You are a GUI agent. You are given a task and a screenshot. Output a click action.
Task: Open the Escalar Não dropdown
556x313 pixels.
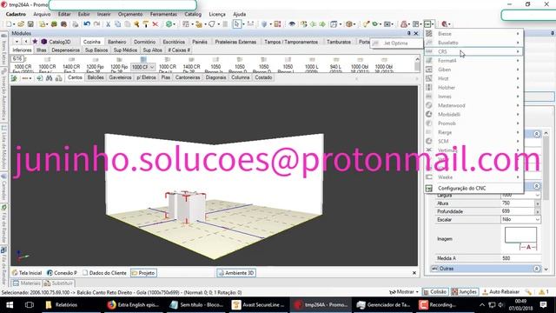(x=537, y=220)
